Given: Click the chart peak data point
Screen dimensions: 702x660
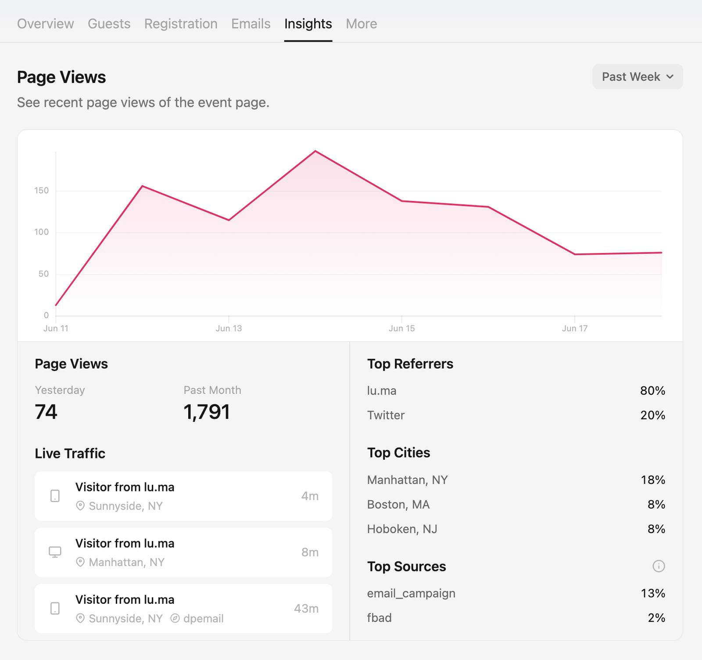Looking at the screenshot, I should point(315,151).
